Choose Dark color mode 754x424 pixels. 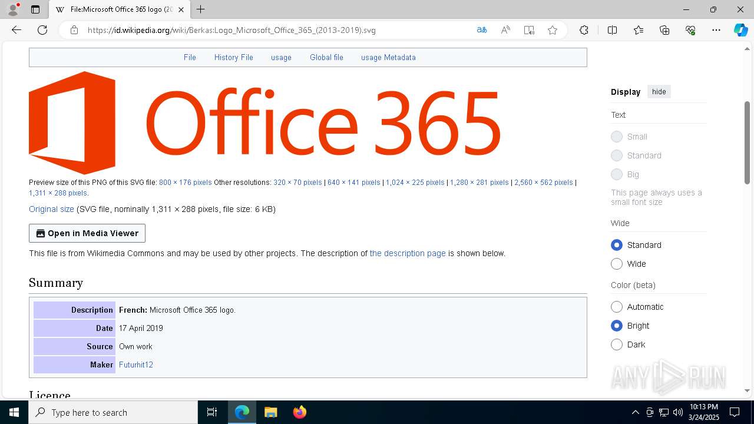(x=617, y=344)
